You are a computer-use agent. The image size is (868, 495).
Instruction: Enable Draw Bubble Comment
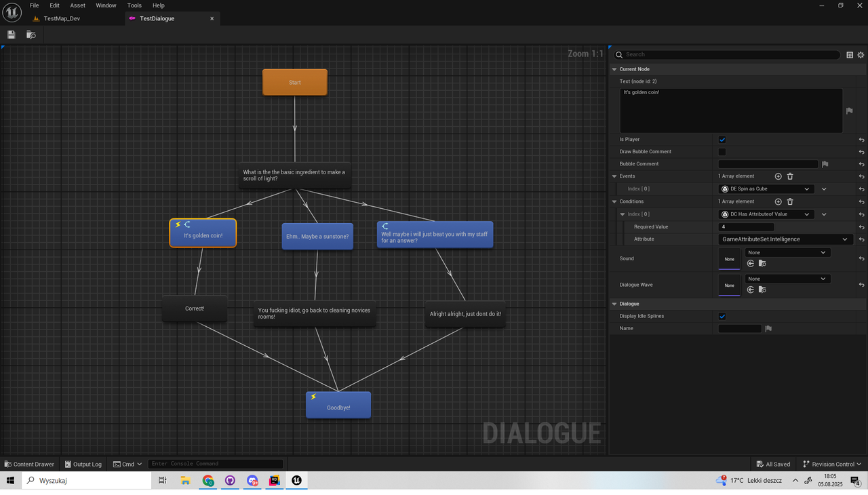coord(722,151)
